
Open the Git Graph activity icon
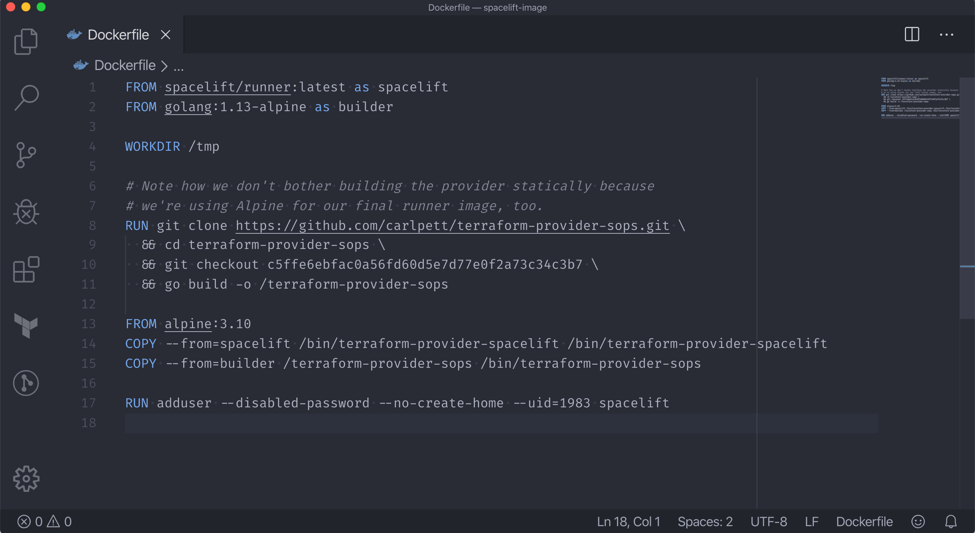[x=26, y=383]
